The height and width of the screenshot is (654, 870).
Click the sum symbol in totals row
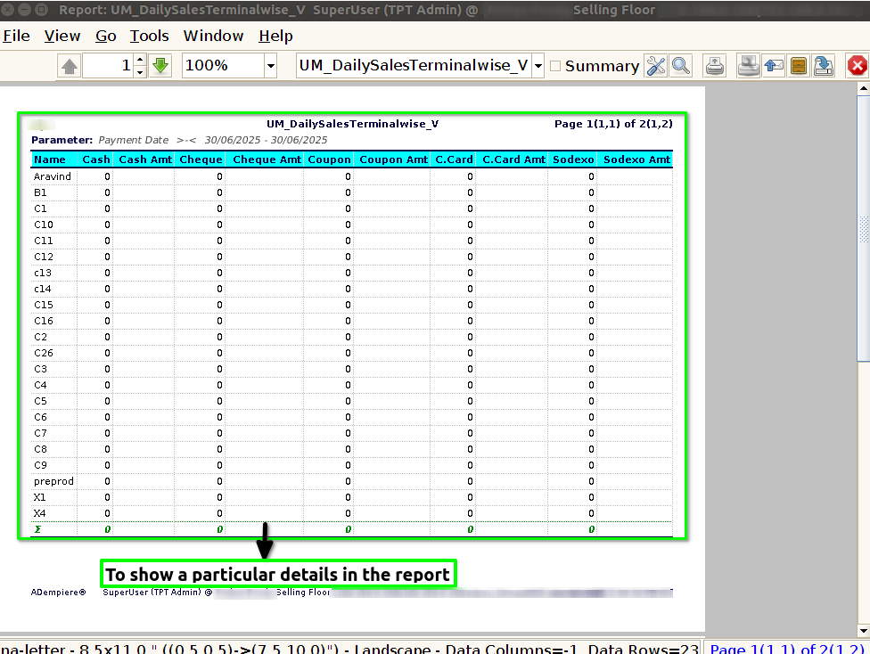click(37, 529)
